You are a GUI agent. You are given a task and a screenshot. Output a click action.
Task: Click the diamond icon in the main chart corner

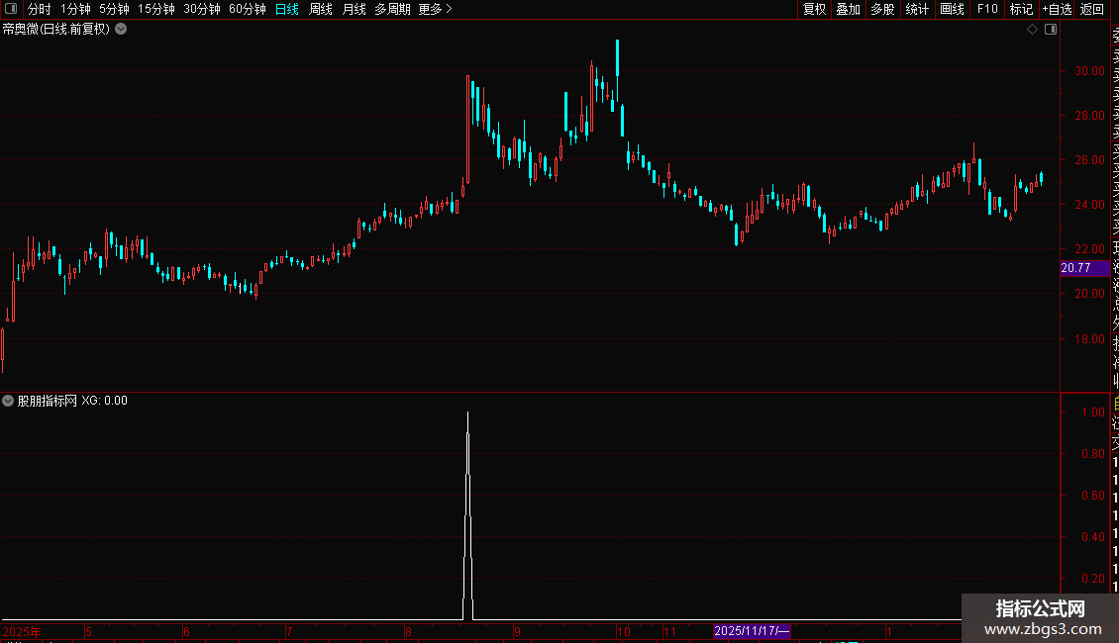pyautogui.click(x=1032, y=30)
